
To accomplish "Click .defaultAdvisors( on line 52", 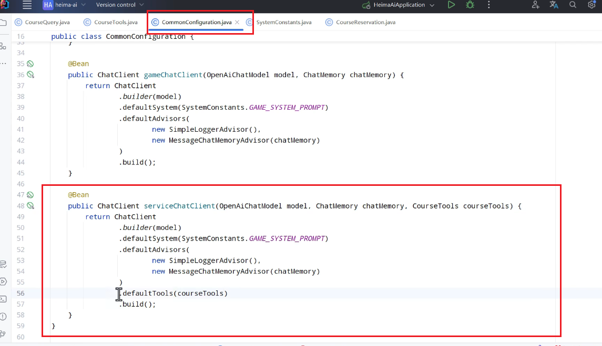I will coord(155,250).
